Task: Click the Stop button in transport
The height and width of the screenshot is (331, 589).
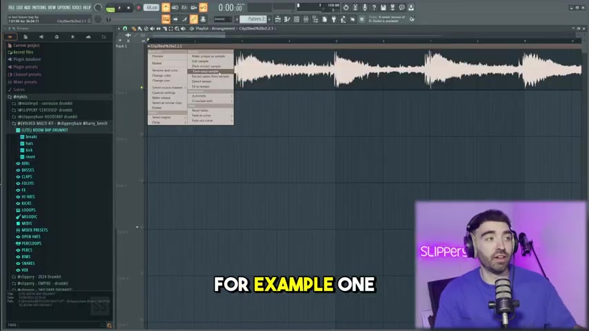Action: coord(128,8)
